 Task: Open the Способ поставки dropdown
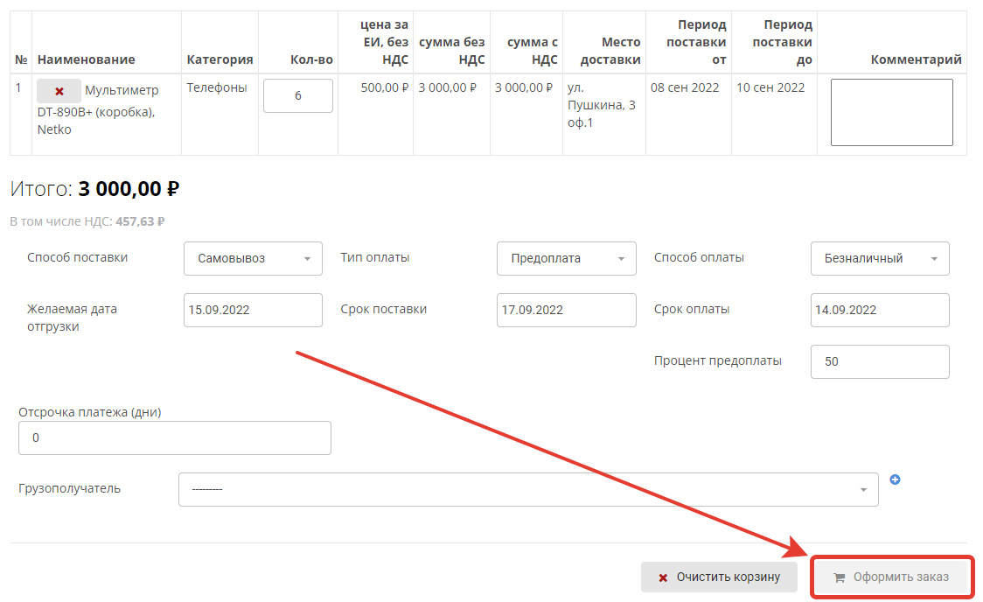[253, 259]
